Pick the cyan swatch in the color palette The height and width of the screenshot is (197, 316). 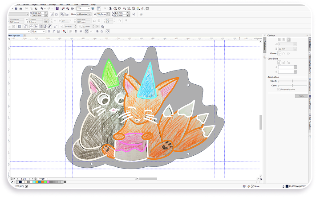point(34,182)
